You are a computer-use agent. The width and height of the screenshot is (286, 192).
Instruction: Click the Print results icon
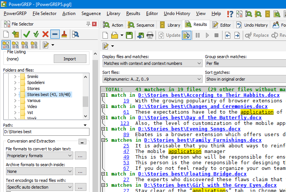150,35
